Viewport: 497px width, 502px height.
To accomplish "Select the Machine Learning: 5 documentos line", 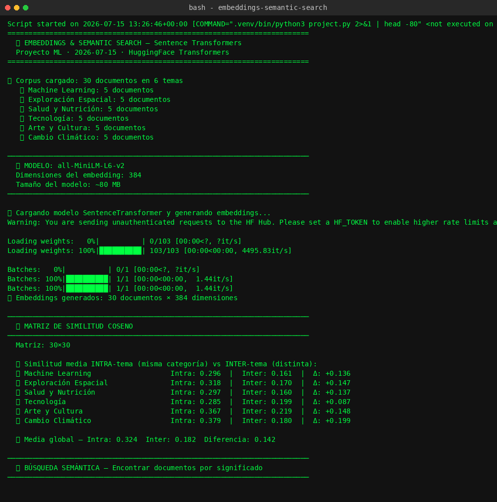I will coord(87,90).
